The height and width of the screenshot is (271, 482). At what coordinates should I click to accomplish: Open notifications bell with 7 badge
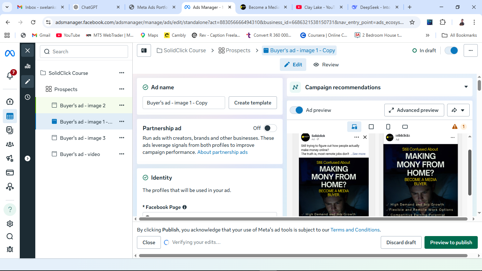(10, 75)
